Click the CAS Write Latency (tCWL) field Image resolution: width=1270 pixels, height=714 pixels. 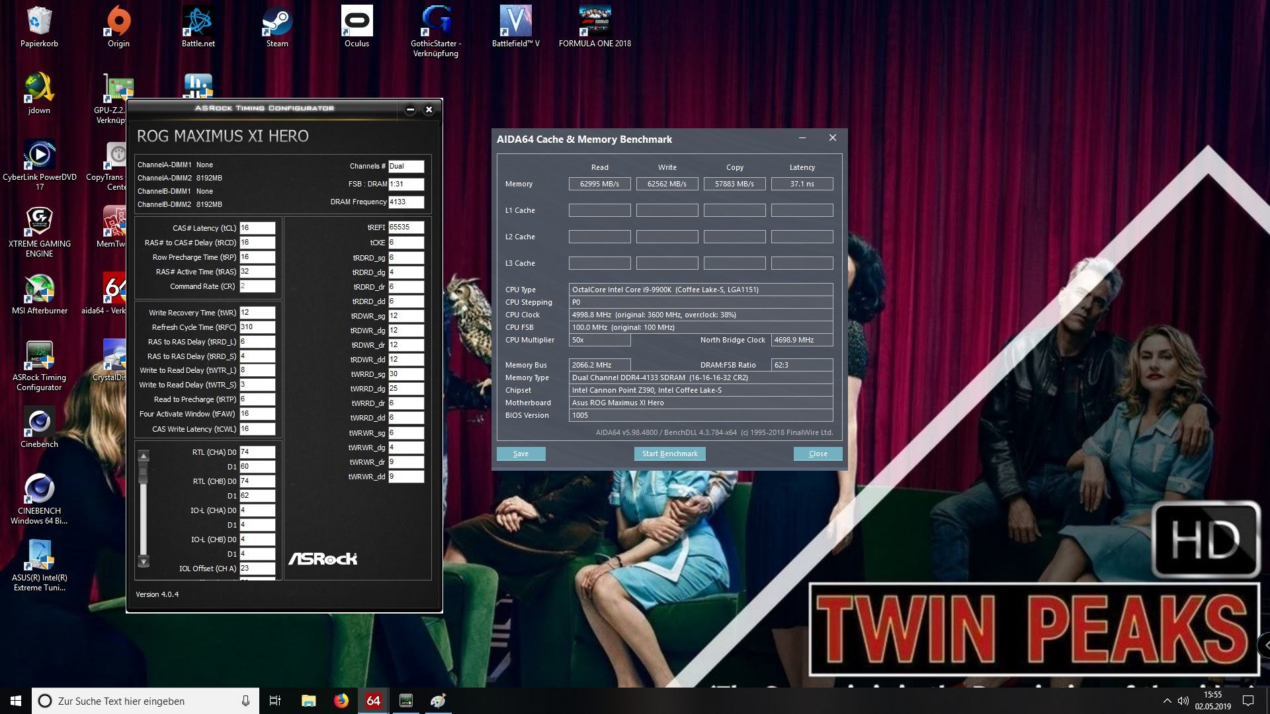(257, 429)
